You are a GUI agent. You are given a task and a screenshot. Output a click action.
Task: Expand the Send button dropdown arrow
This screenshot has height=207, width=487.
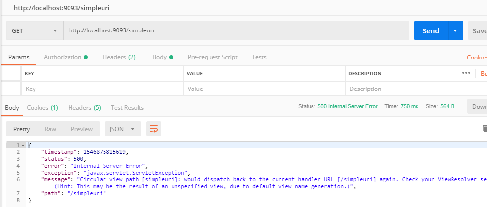455,30
